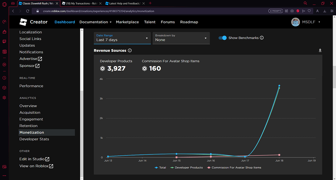
Task: Toggle Commission For Avatar Shop Items legend
Action: [x=234, y=168]
